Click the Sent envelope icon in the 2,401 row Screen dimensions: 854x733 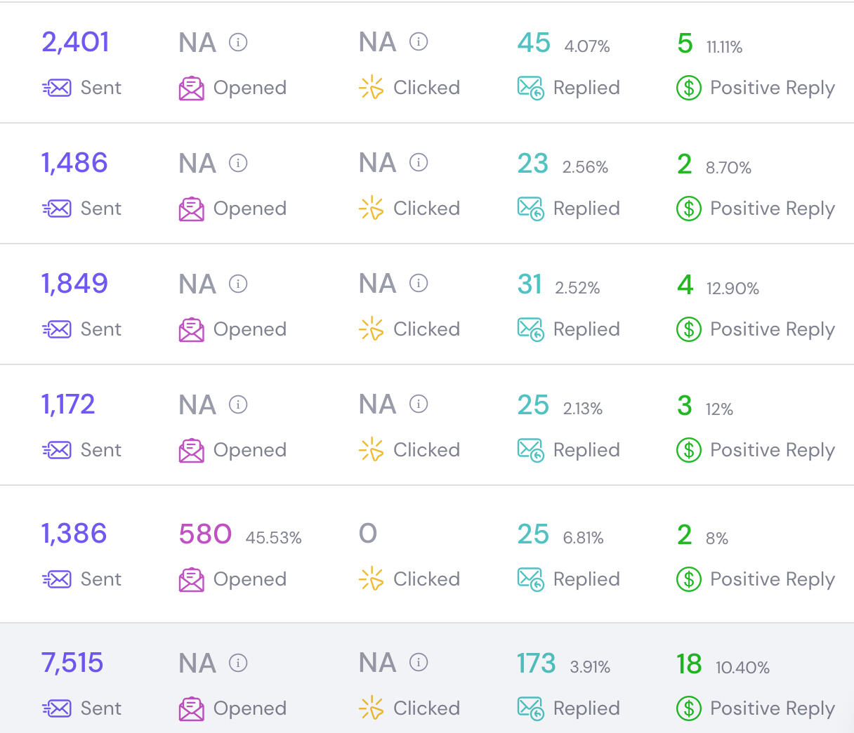tap(57, 88)
